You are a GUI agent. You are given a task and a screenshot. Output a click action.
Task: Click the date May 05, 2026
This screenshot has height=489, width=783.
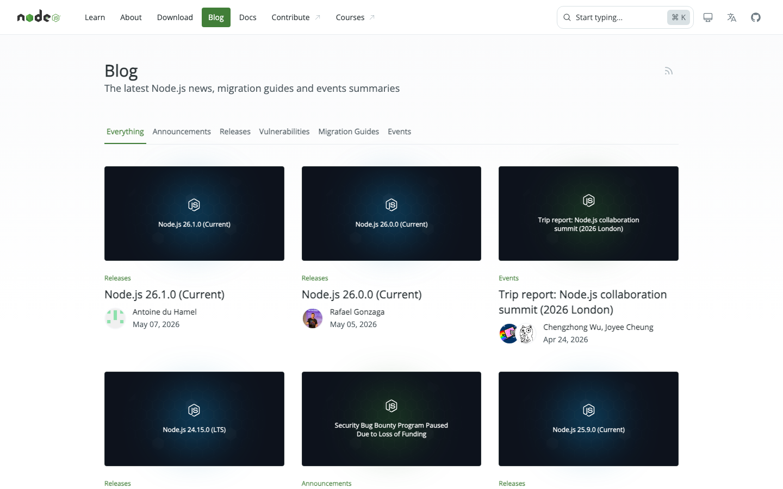coord(353,324)
